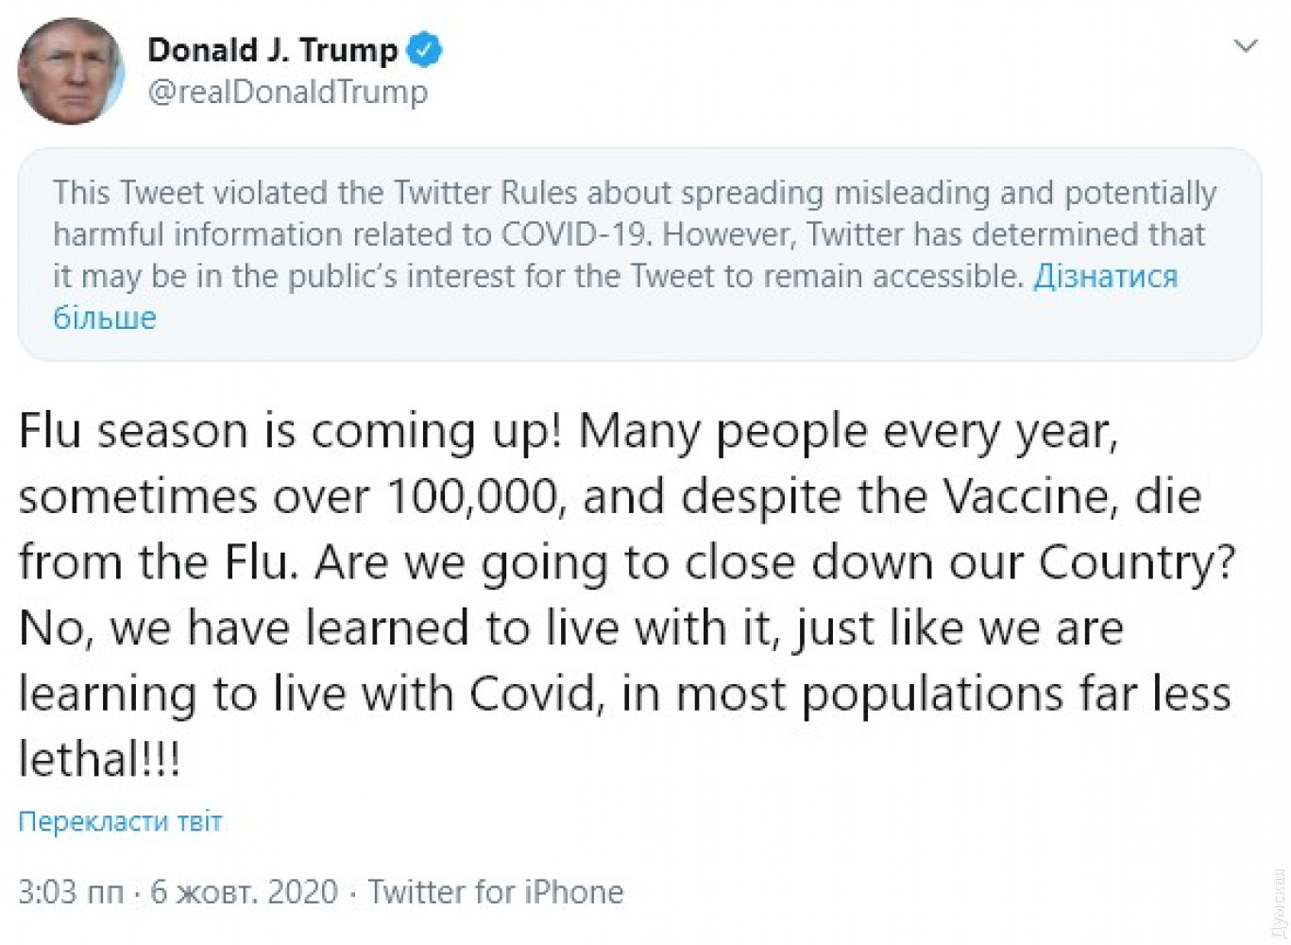
Task: Click the більше link word
Action: pyautogui.click(x=104, y=318)
